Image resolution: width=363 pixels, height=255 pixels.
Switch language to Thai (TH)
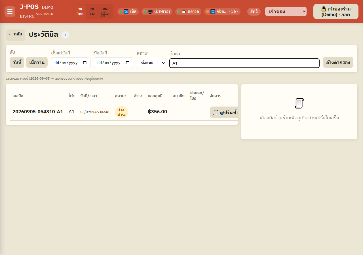[x=80, y=12]
